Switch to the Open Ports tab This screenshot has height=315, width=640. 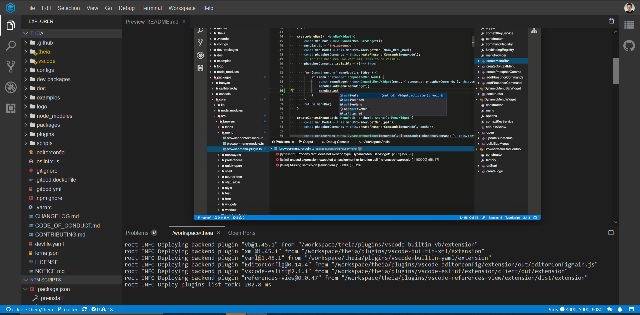(x=242, y=233)
